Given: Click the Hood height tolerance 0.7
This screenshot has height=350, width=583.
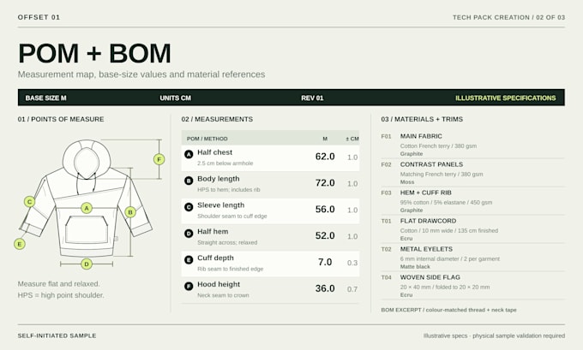Looking at the screenshot, I should click(352, 289).
